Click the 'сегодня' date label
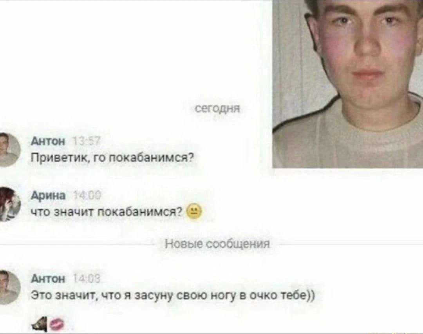 (x=217, y=109)
